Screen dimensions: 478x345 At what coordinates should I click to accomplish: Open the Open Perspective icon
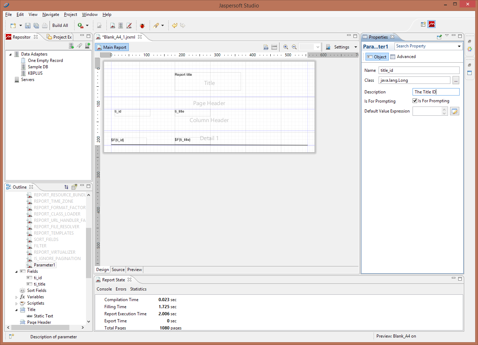click(423, 24)
